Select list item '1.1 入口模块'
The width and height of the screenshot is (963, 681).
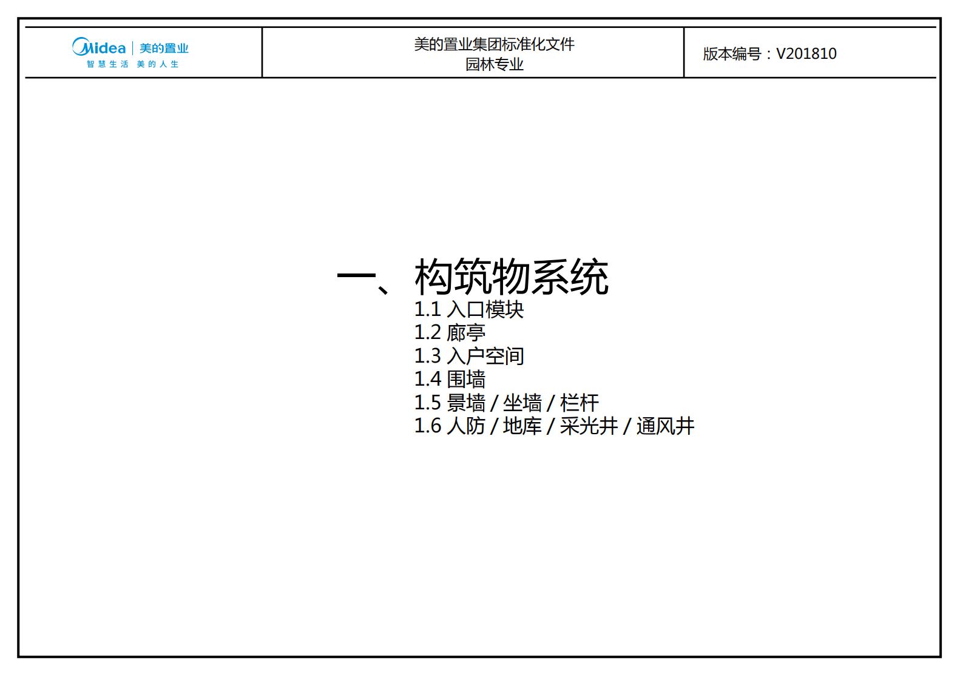(468, 309)
